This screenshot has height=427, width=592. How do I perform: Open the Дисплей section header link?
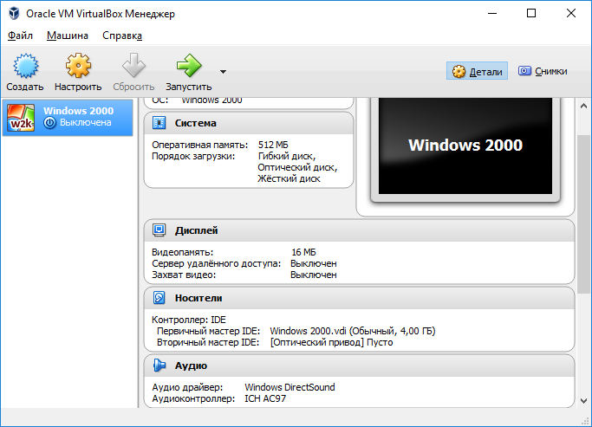pyautogui.click(x=197, y=230)
